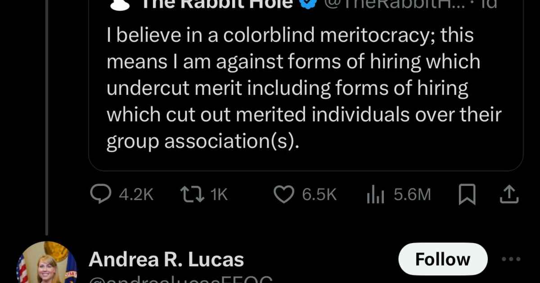Follow Andrea R. Lucas
540x283 pixels.
443,259
